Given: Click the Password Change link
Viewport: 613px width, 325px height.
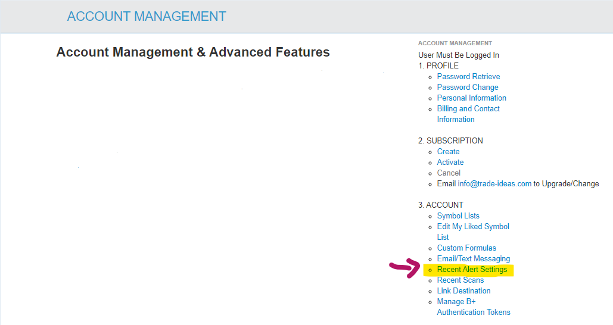Looking at the screenshot, I should click(x=468, y=87).
